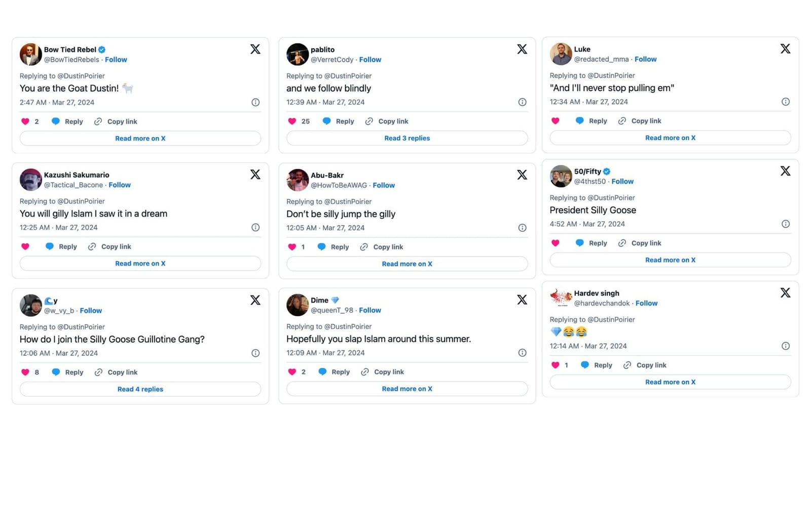Expand pablito's thread via Read 3 replies
Image resolution: width=811 pixels, height=506 pixels.
407,138
